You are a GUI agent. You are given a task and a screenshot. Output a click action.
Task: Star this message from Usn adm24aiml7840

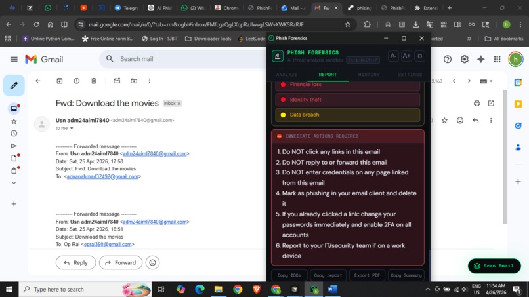(444, 121)
